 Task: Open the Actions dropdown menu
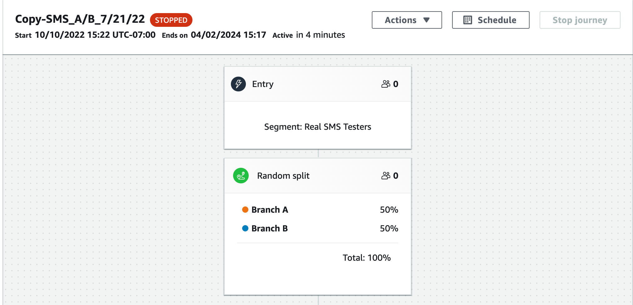click(406, 20)
